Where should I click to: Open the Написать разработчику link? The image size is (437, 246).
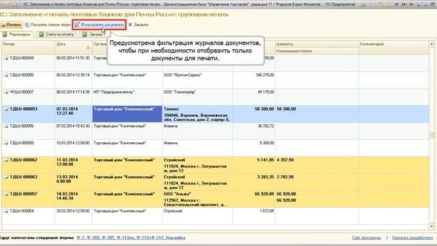point(412,238)
